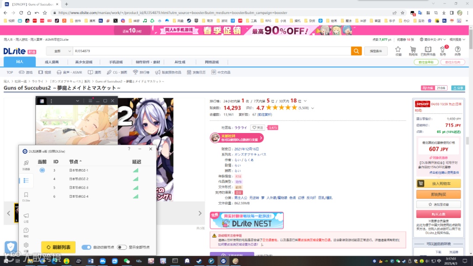The image size is (473, 266).
Task: Switch to 美少女游戏 tab
Action: pyautogui.click(x=84, y=62)
